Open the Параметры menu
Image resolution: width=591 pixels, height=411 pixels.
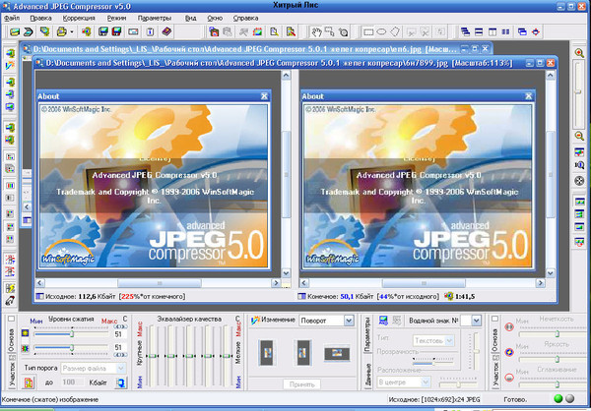tap(155, 18)
